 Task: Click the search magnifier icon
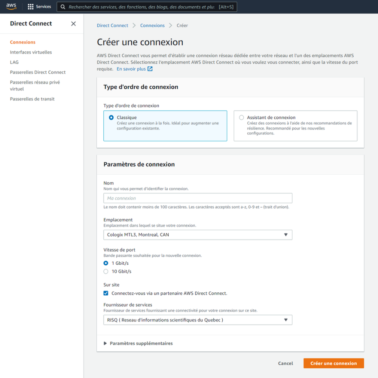63,7
